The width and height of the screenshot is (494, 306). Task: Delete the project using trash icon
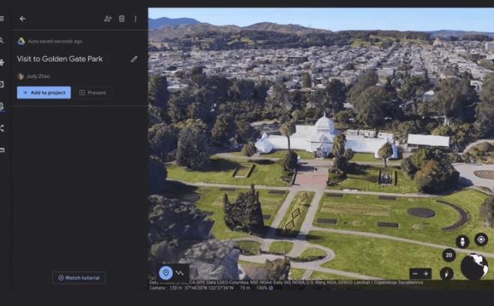click(122, 19)
